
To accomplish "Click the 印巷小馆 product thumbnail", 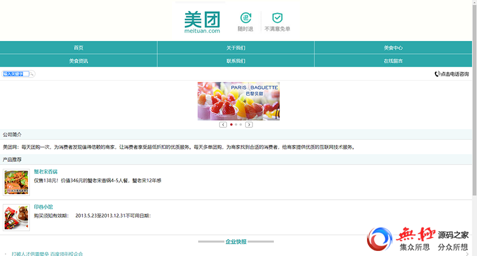I will coord(16,217).
